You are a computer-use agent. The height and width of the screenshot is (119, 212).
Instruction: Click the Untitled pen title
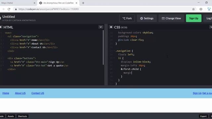point(9,17)
